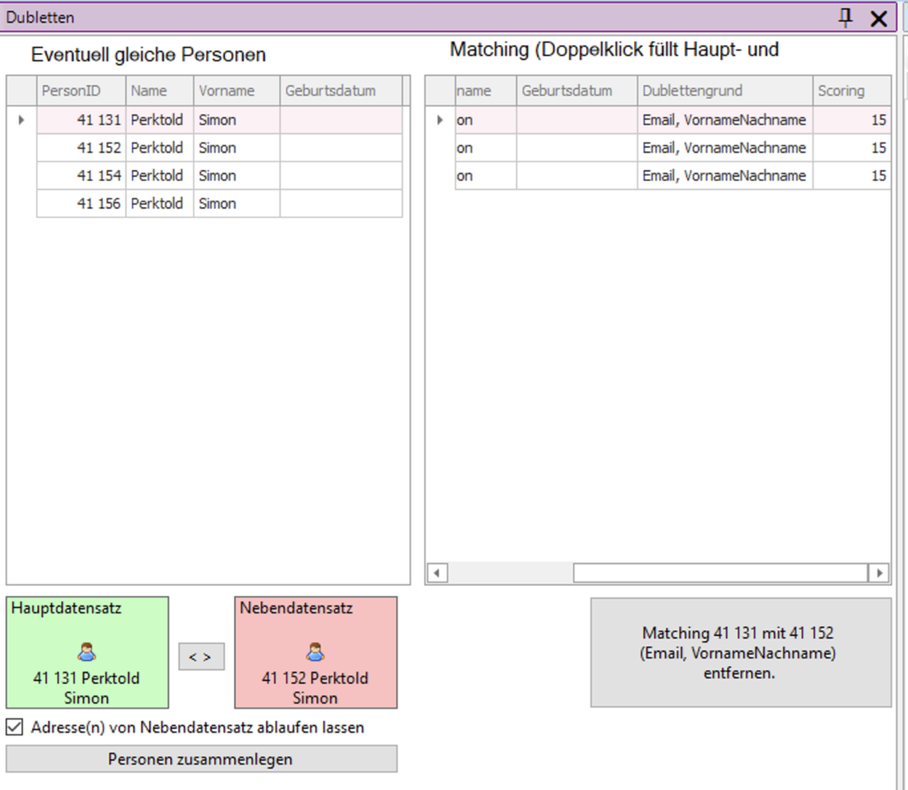Click Geburtsdatum header in persons grid

[x=341, y=91]
